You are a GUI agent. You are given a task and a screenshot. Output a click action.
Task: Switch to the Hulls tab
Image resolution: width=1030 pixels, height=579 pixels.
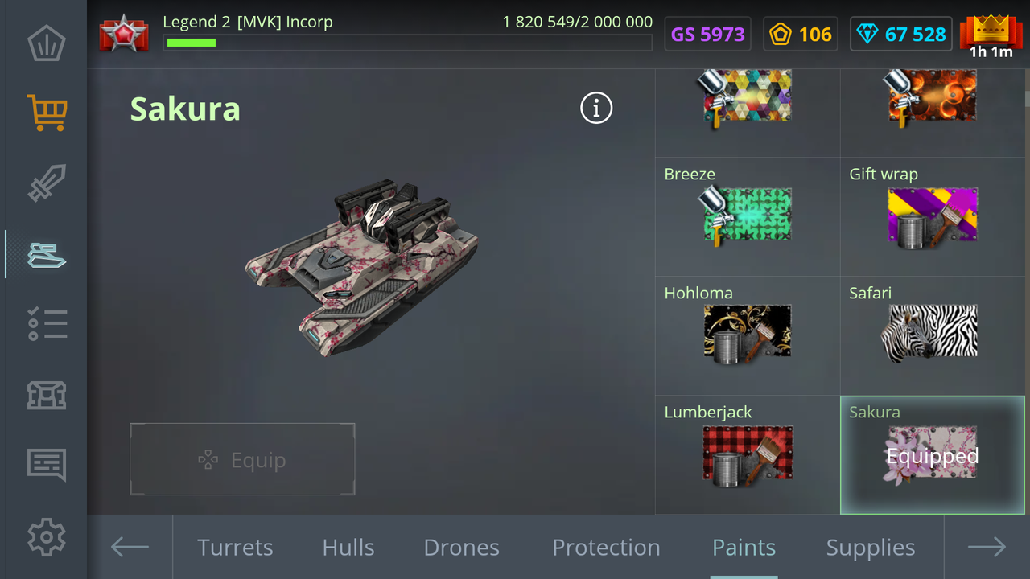[x=348, y=548]
